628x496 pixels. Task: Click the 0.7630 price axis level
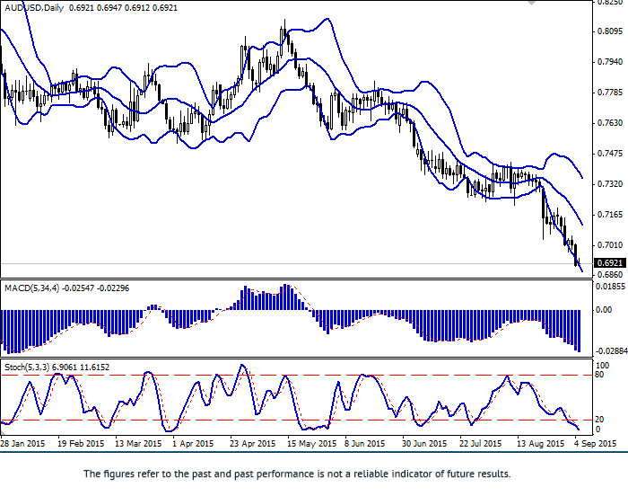click(x=610, y=123)
